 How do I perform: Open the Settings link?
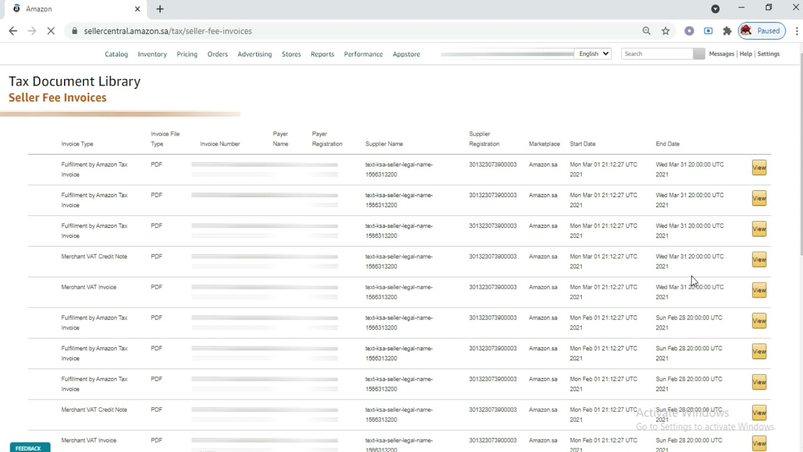768,54
